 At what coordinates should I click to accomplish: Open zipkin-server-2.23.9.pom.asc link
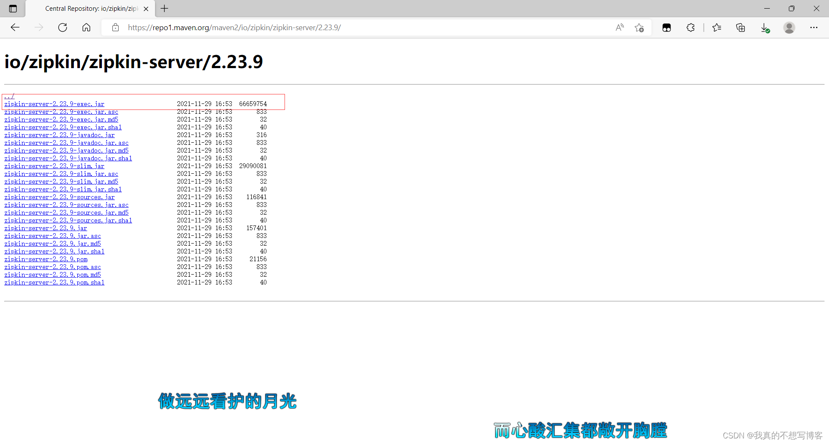[53, 267]
